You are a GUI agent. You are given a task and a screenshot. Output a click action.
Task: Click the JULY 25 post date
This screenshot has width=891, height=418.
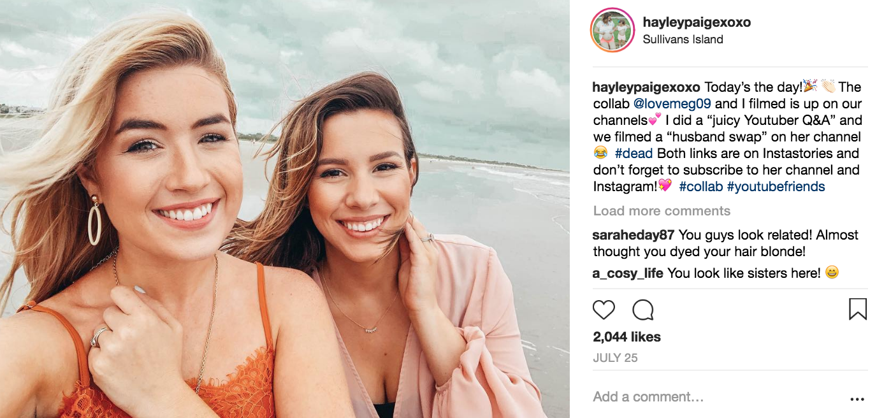[x=615, y=357]
